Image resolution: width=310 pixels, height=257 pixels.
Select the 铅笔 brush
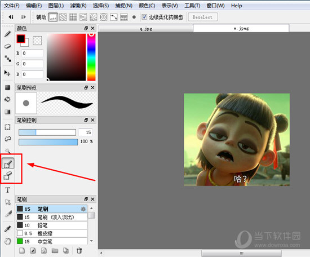click(52, 225)
